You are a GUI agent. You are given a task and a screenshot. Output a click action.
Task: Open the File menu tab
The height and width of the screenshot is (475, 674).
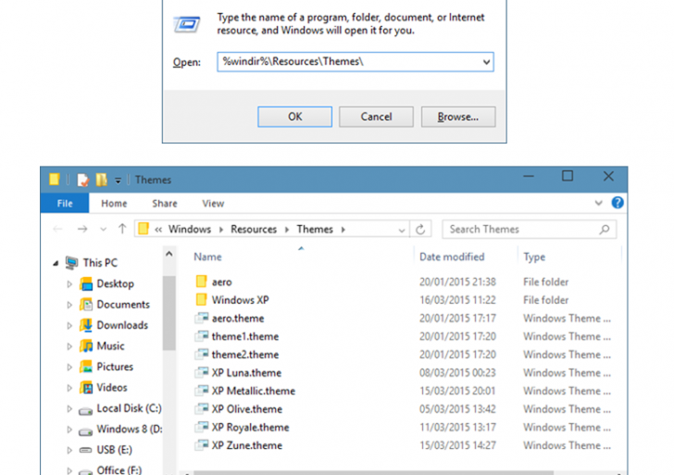[x=65, y=204]
